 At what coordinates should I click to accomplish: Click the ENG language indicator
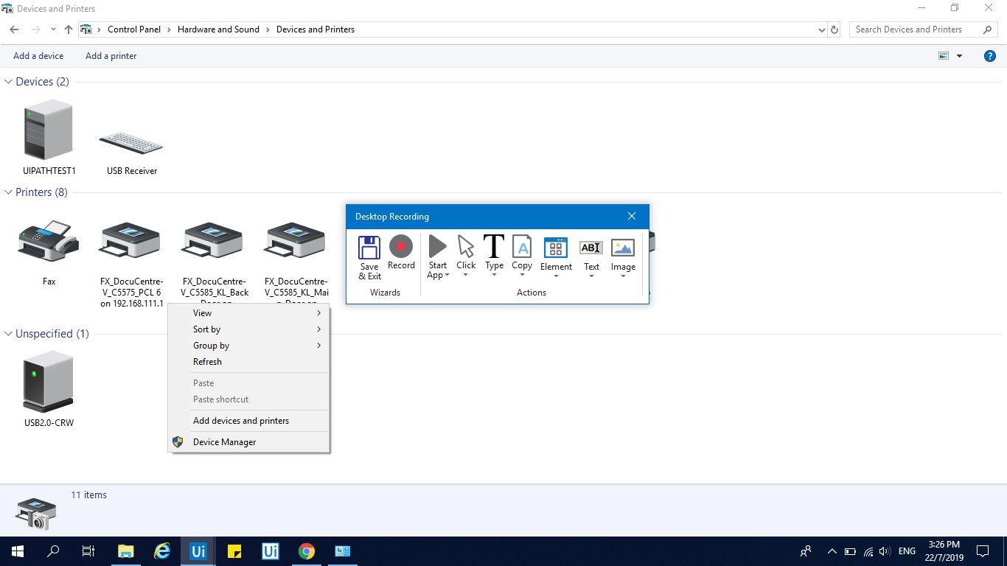[x=907, y=551]
